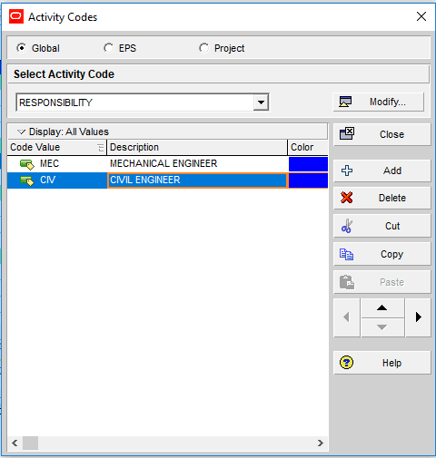The image size is (436, 458).
Task: Click the yellow question mark Help icon
Action: coord(346,363)
